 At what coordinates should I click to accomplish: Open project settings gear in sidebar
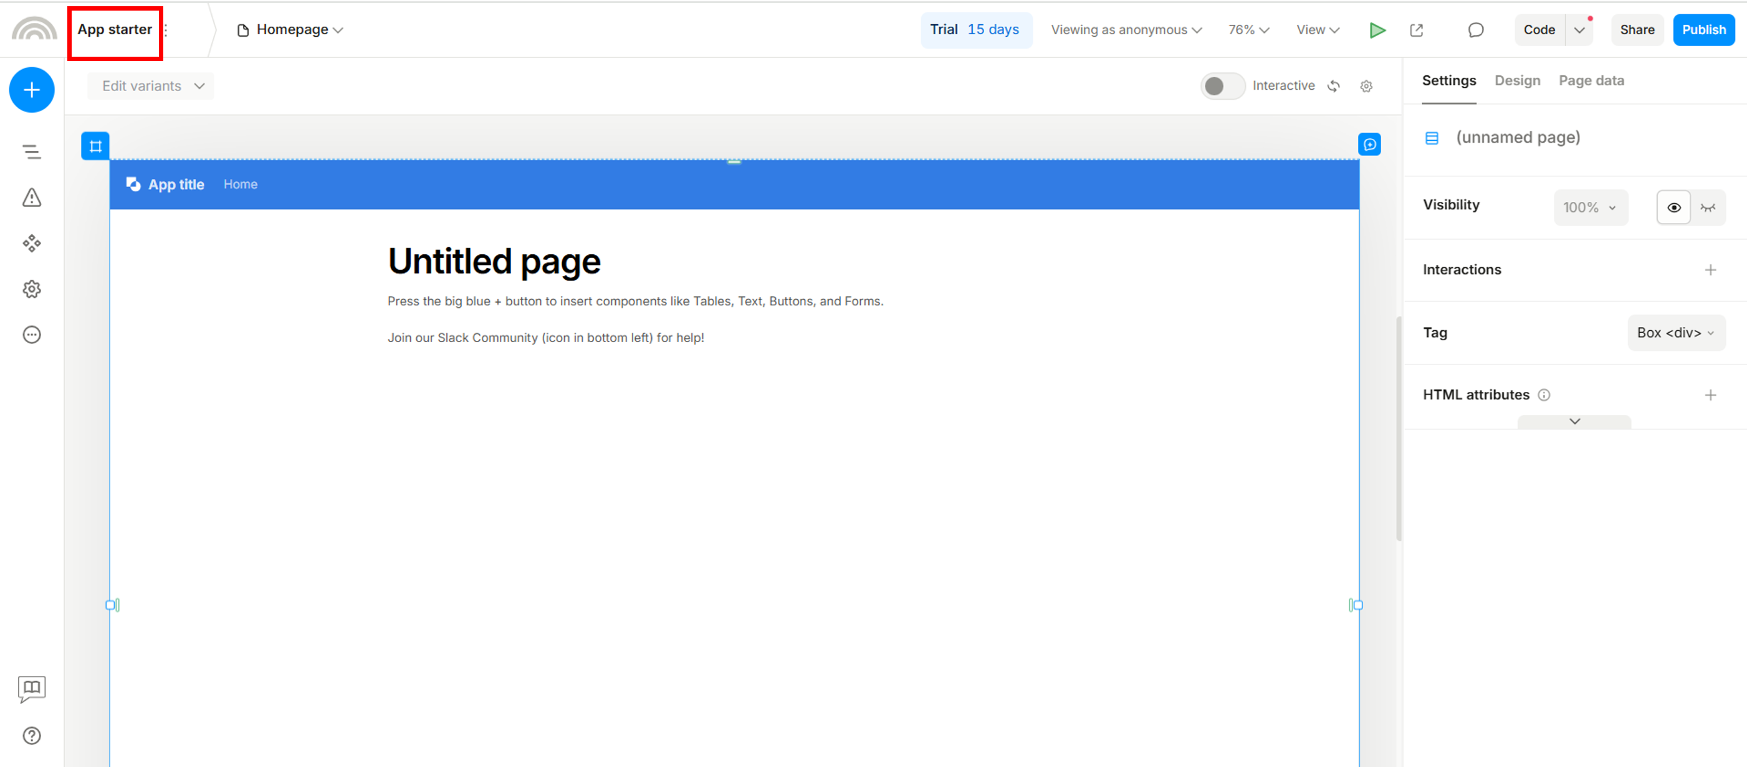click(32, 289)
